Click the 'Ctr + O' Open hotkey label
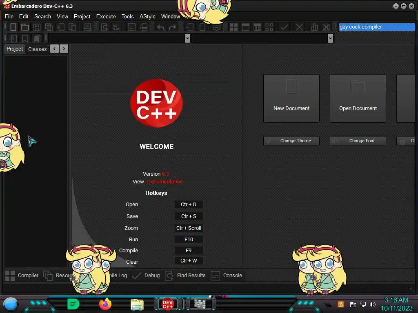418x313 pixels. pos(189,205)
